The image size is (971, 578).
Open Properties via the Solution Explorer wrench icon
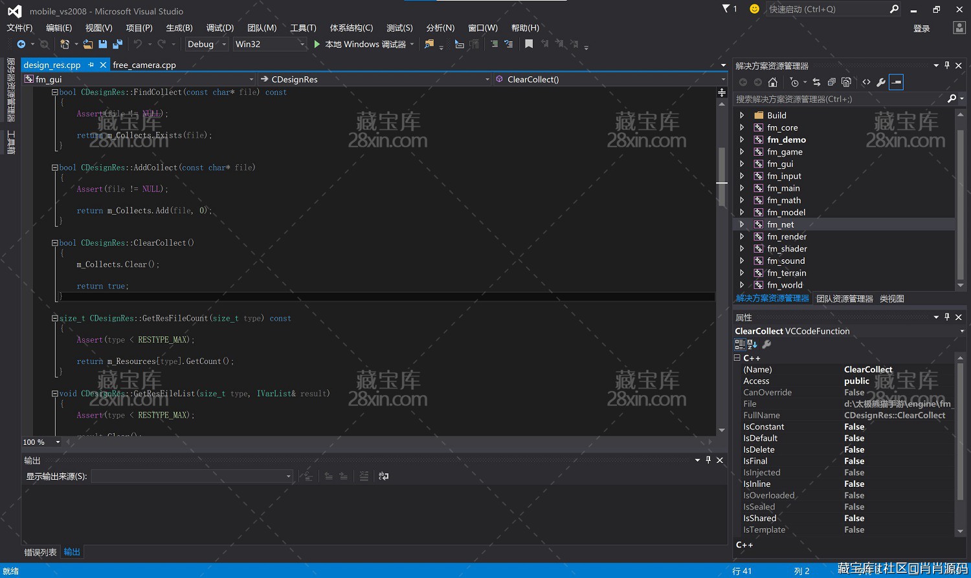click(x=881, y=82)
